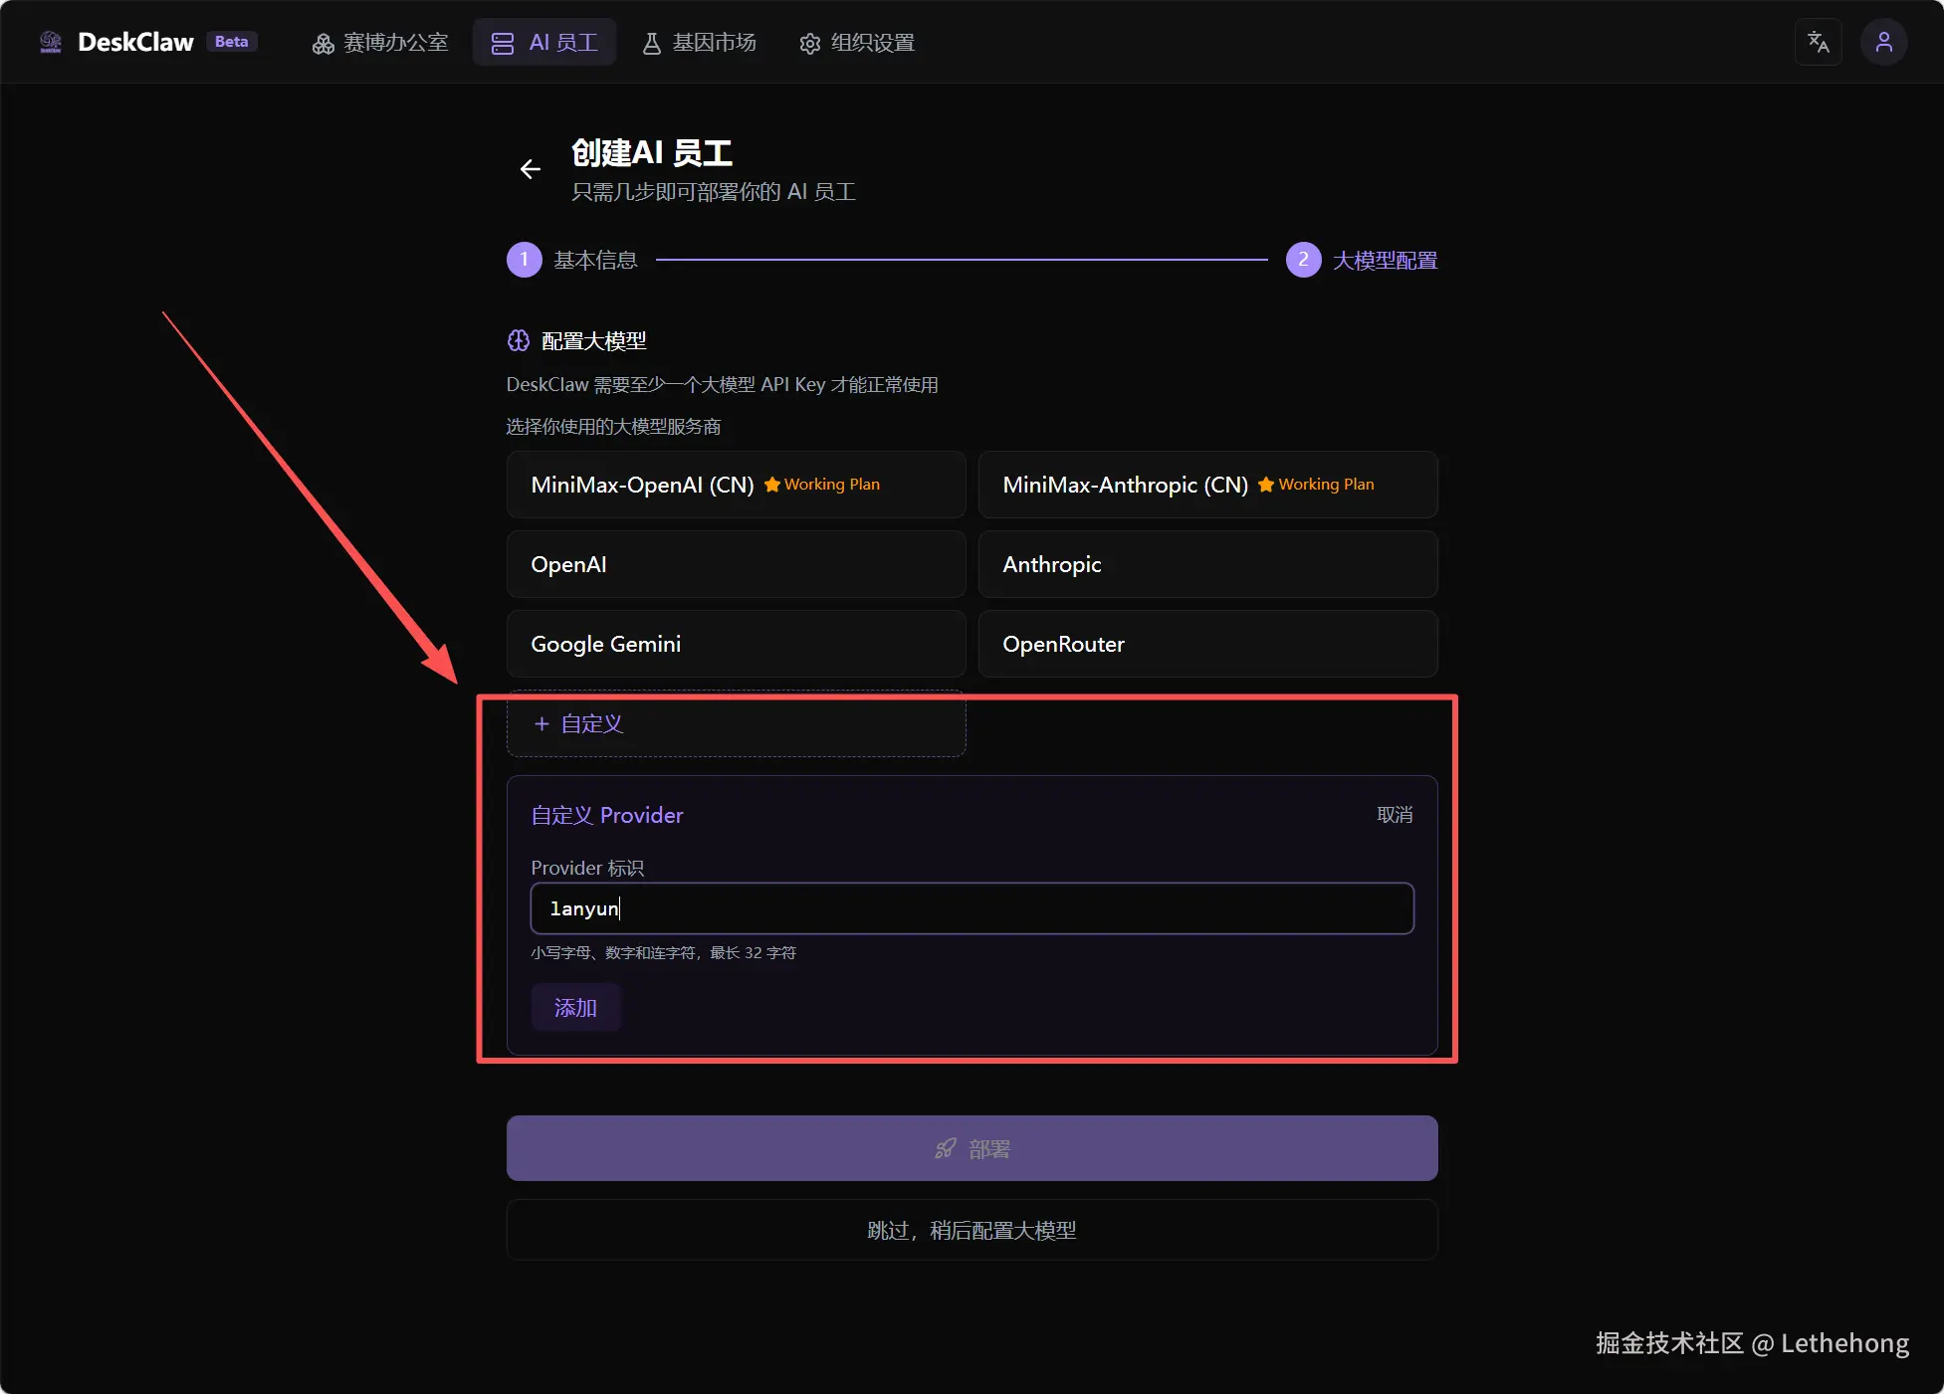Open the user profile avatar

[1883, 42]
